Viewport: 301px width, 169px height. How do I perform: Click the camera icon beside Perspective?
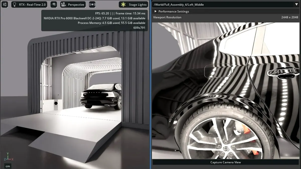[63, 5]
